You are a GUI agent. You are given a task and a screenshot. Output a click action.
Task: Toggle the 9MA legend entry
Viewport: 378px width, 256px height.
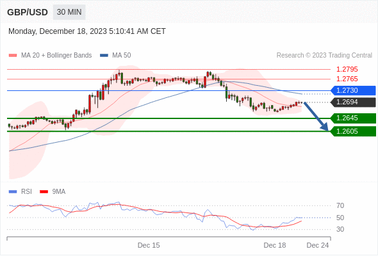tap(53, 192)
